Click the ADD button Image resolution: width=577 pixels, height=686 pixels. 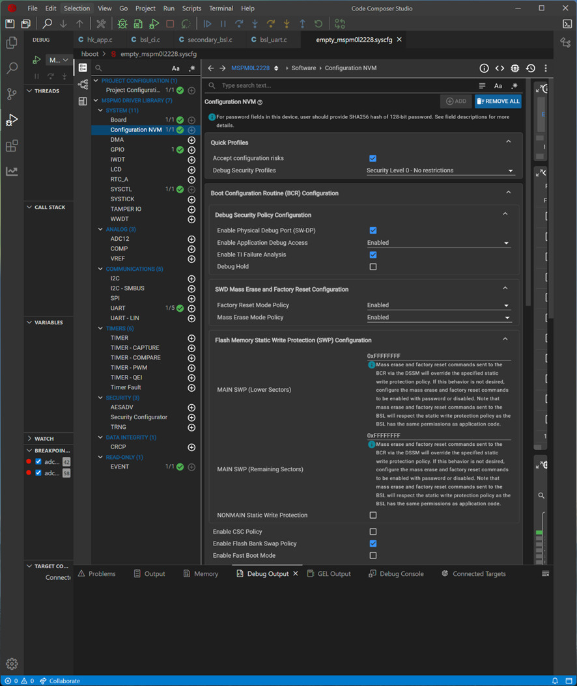point(456,102)
